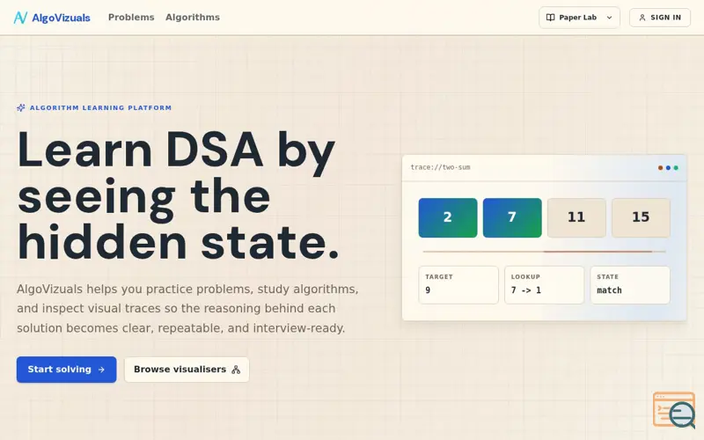Click the green window dot
The height and width of the screenshot is (440, 704).
click(x=676, y=168)
